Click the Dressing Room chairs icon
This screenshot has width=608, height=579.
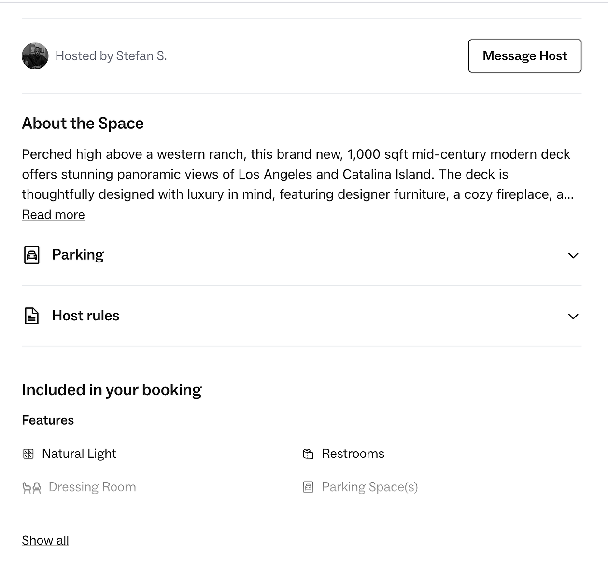(32, 488)
